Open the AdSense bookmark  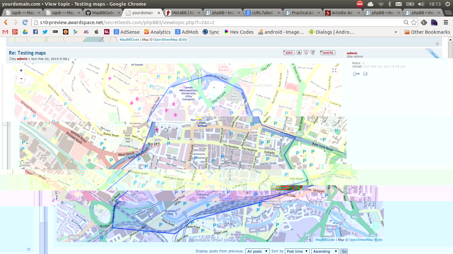pos(126,32)
